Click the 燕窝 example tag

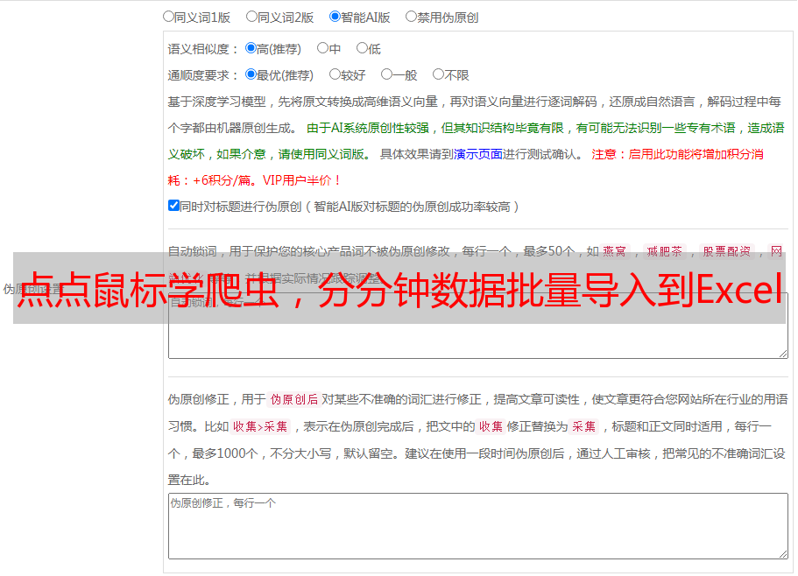614,251
